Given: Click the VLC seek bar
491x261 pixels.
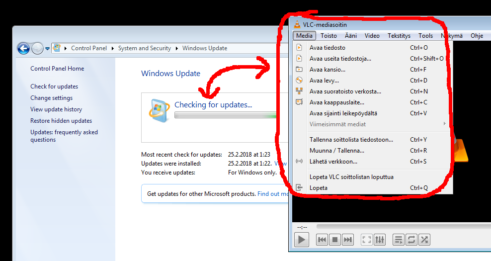Looking at the screenshot, I should click(404, 227).
